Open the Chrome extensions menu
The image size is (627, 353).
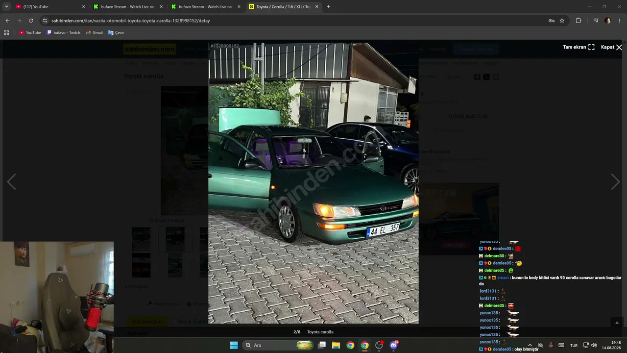579,21
